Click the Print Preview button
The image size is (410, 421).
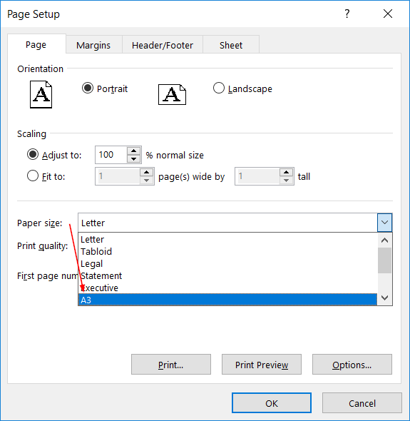coord(262,365)
